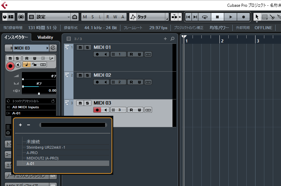The width and height of the screenshot is (281, 186).
Task: Open トラックプリセットなし track preset selector
Action: (x=31, y=101)
